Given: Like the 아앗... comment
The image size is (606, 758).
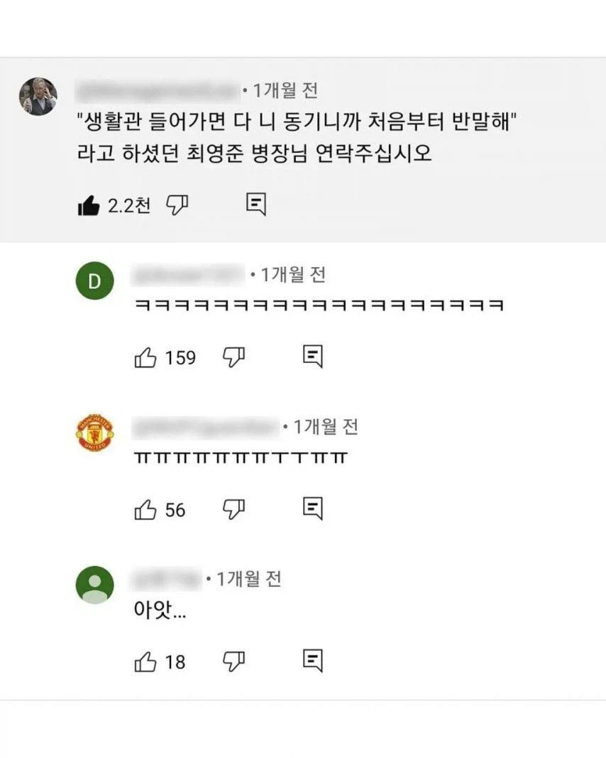Looking at the screenshot, I should (145, 662).
